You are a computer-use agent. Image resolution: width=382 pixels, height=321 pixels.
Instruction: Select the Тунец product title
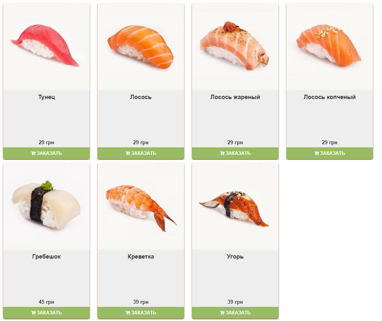point(46,97)
